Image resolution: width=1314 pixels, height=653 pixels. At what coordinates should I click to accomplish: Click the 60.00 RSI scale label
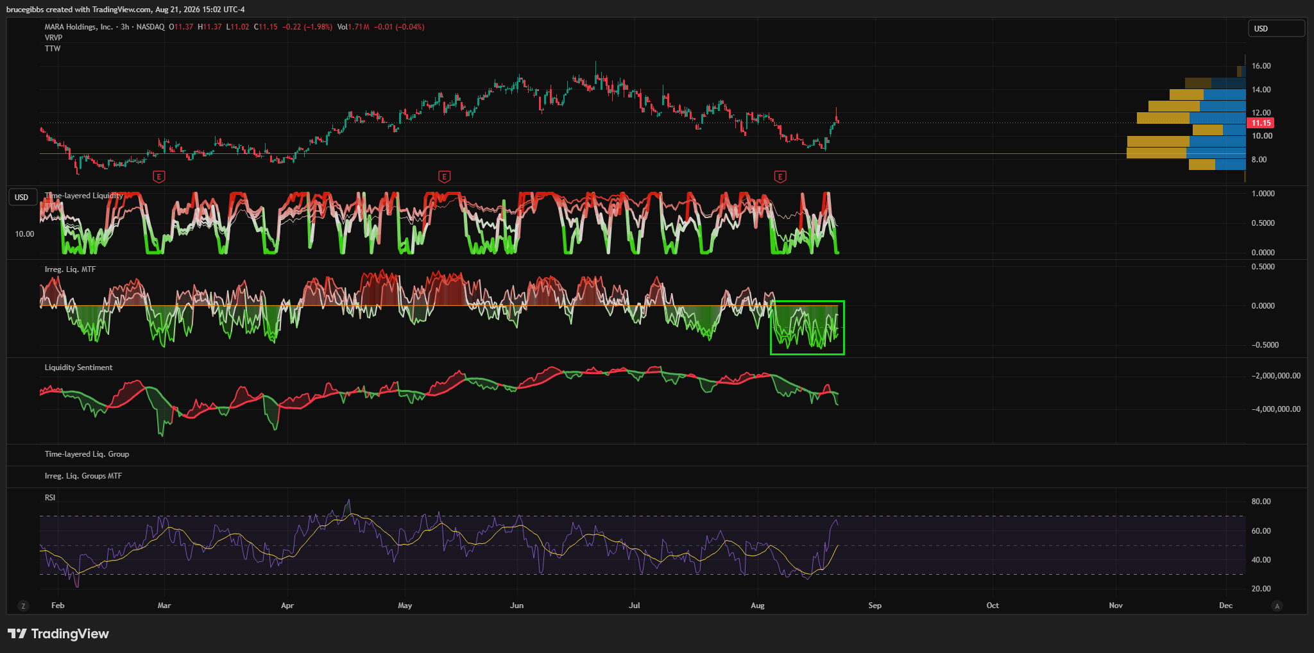click(1261, 531)
